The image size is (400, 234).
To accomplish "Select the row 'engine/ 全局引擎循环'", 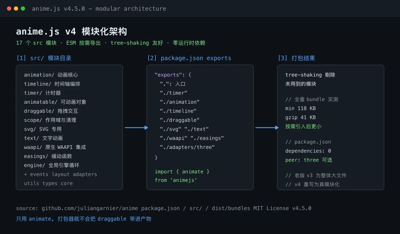I will pyautogui.click(x=52, y=165).
